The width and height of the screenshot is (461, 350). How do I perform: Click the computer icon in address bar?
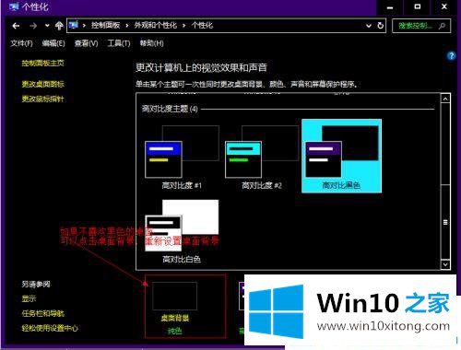click(x=74, y=25)
